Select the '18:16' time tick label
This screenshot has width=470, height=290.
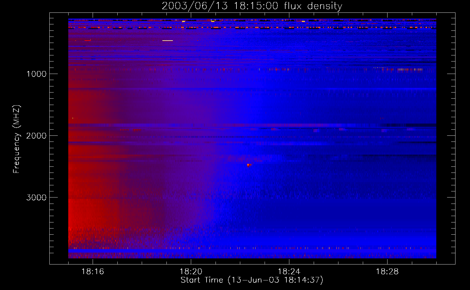[93, 272]
